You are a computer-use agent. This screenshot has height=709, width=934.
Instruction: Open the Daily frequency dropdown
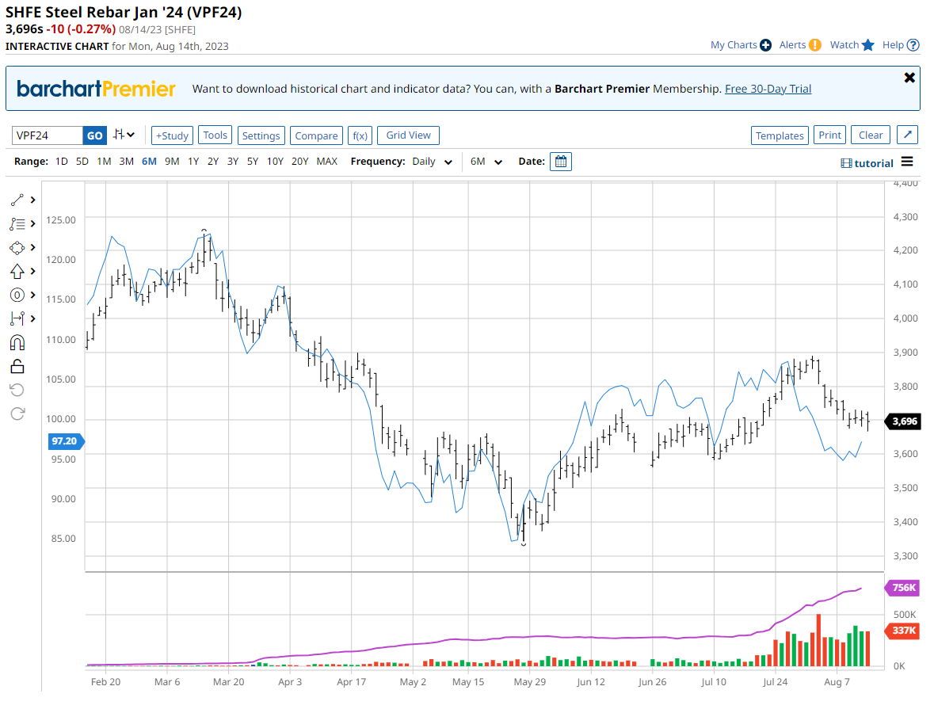click(x=433, y=162)
